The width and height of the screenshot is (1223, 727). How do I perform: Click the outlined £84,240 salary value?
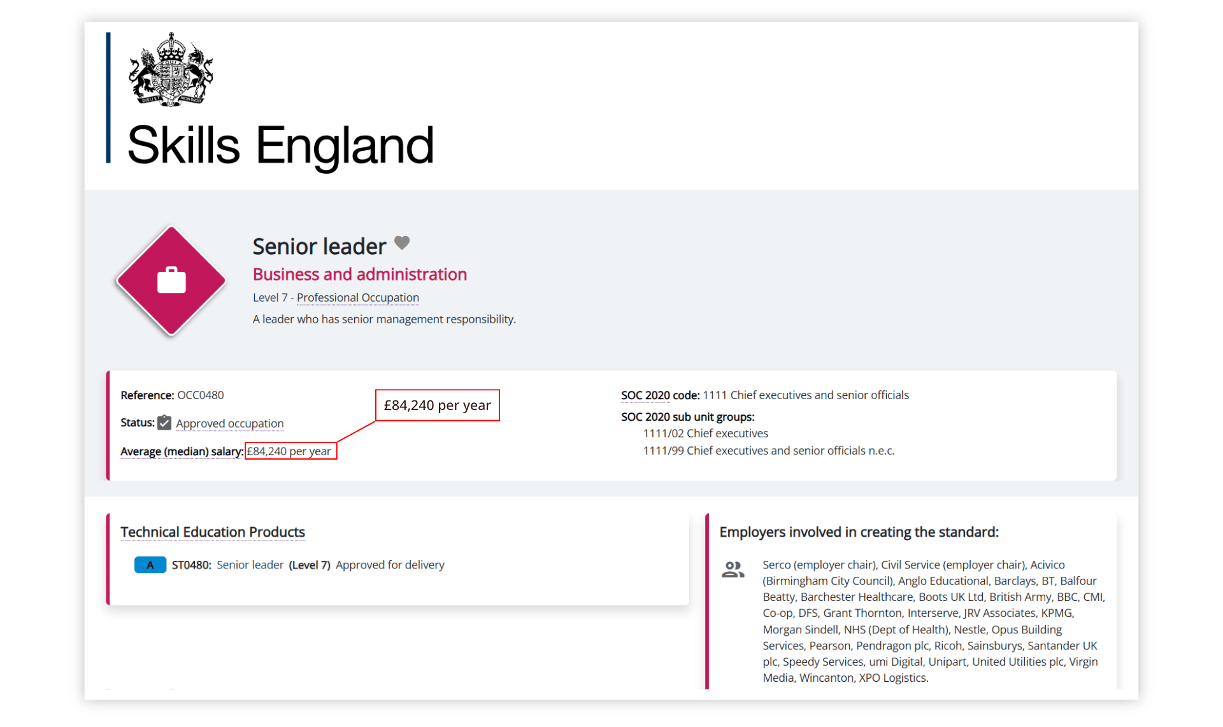[x=290, y=451]
